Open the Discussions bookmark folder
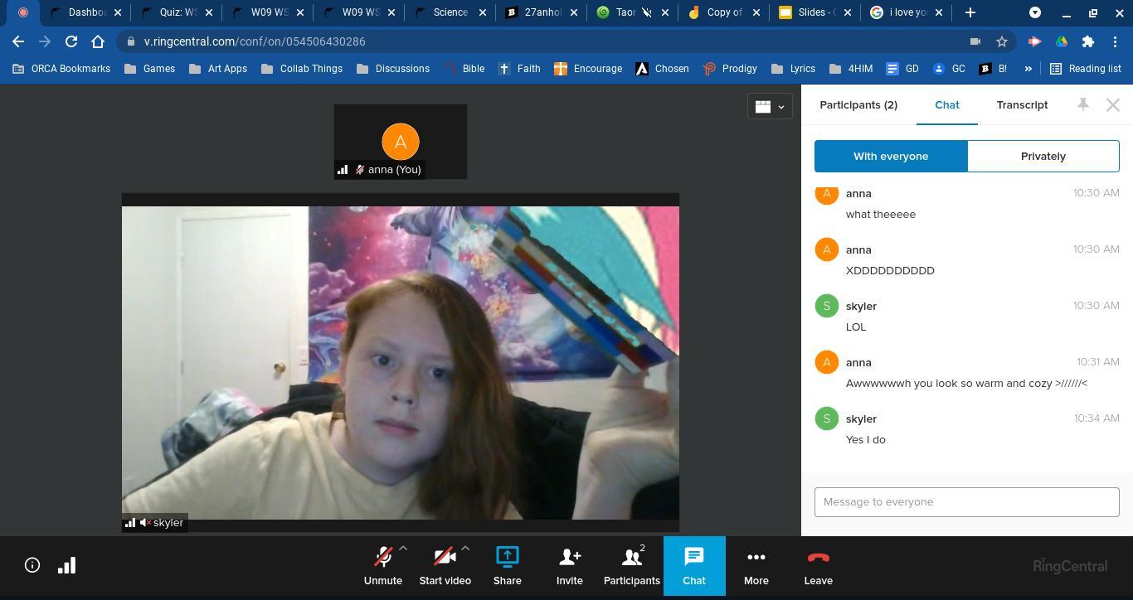The width and height of the screenshot is (1133, 600). [x=392, y=69]
